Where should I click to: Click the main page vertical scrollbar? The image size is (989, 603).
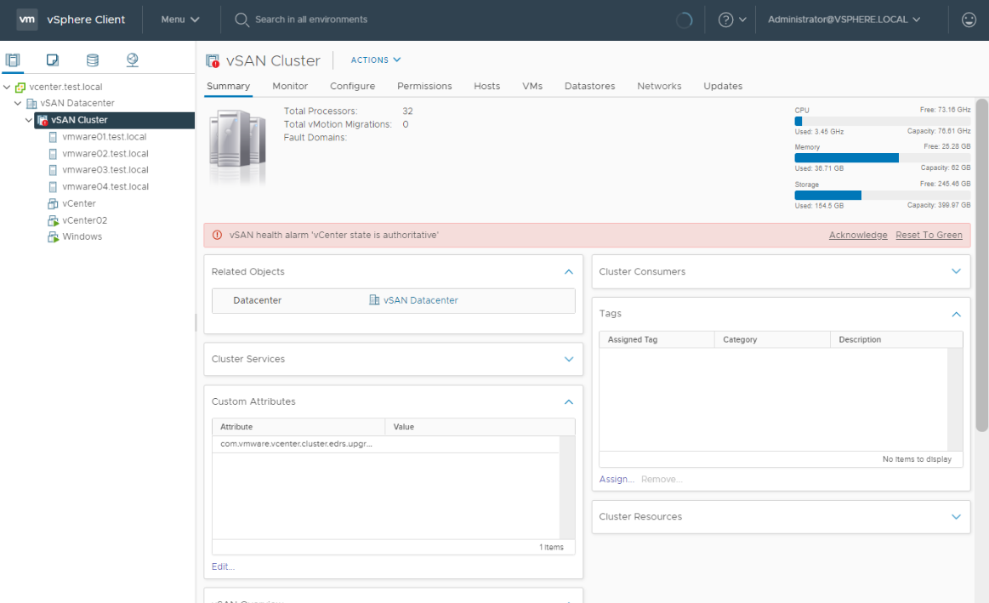pyautogui.click(x=981, y=265)
